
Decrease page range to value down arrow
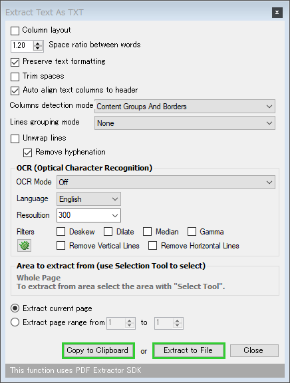[x=178, y=325]
